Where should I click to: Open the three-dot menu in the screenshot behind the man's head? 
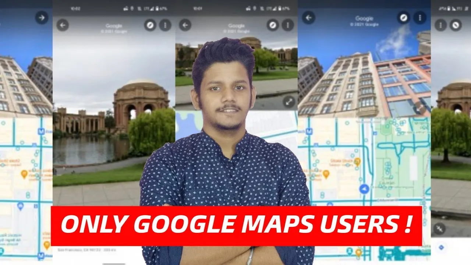[x=287, y=25]
